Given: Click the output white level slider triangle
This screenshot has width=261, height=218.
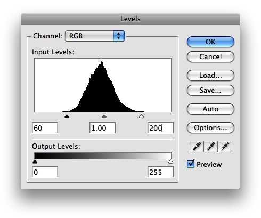Looking at the screenshot, I should coord(170,162).
